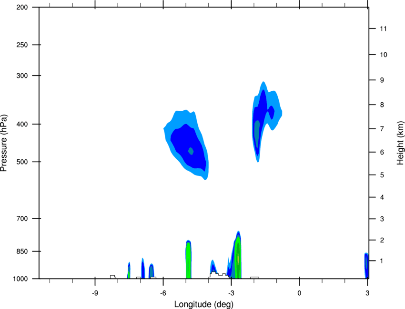Click the 200 pressure tick label
This screenshot has width=405, height=309.
tap(22, 7)
